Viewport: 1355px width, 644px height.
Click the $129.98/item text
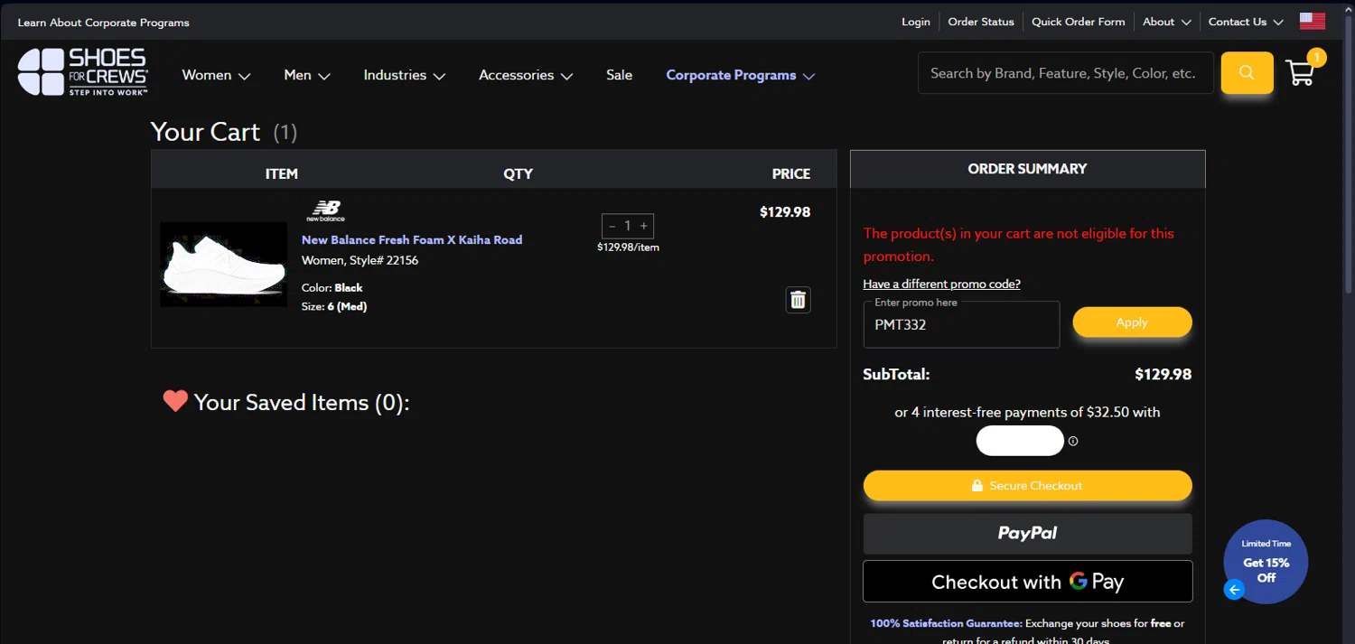click(628, 247)
